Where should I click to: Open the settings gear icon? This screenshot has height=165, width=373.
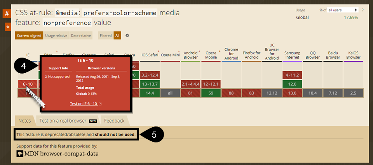(127, 35)
